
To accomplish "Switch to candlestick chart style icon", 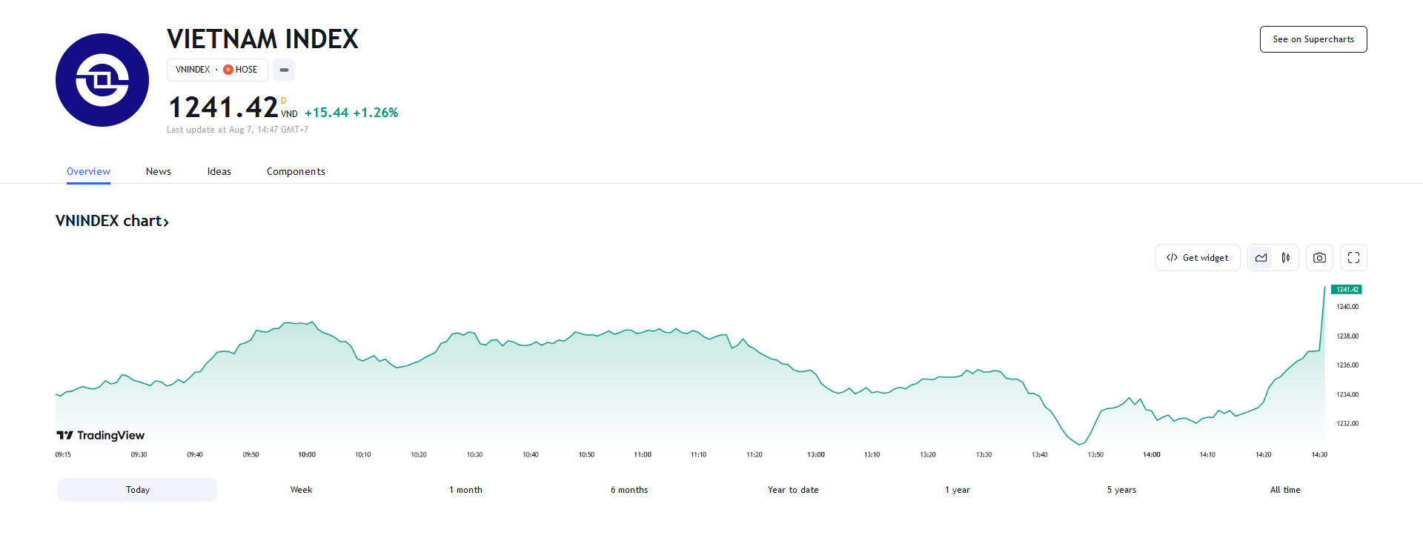I will tap(1286, 258).
